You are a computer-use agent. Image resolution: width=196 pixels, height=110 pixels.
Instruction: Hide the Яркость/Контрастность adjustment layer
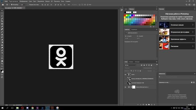(125, 87)
